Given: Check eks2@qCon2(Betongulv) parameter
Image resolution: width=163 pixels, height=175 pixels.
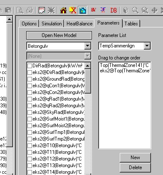Looking at the screenshot, I should [x=30, y=92].
